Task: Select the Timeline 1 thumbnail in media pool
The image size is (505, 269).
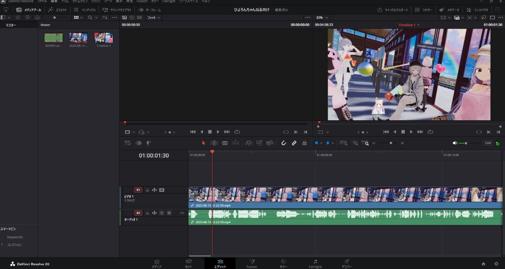Action: click(x=103, y=38)
